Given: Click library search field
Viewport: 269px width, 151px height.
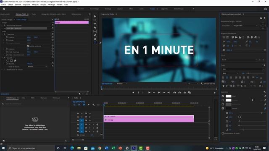Looking at the screenshot, I should (x=35, y=104).
